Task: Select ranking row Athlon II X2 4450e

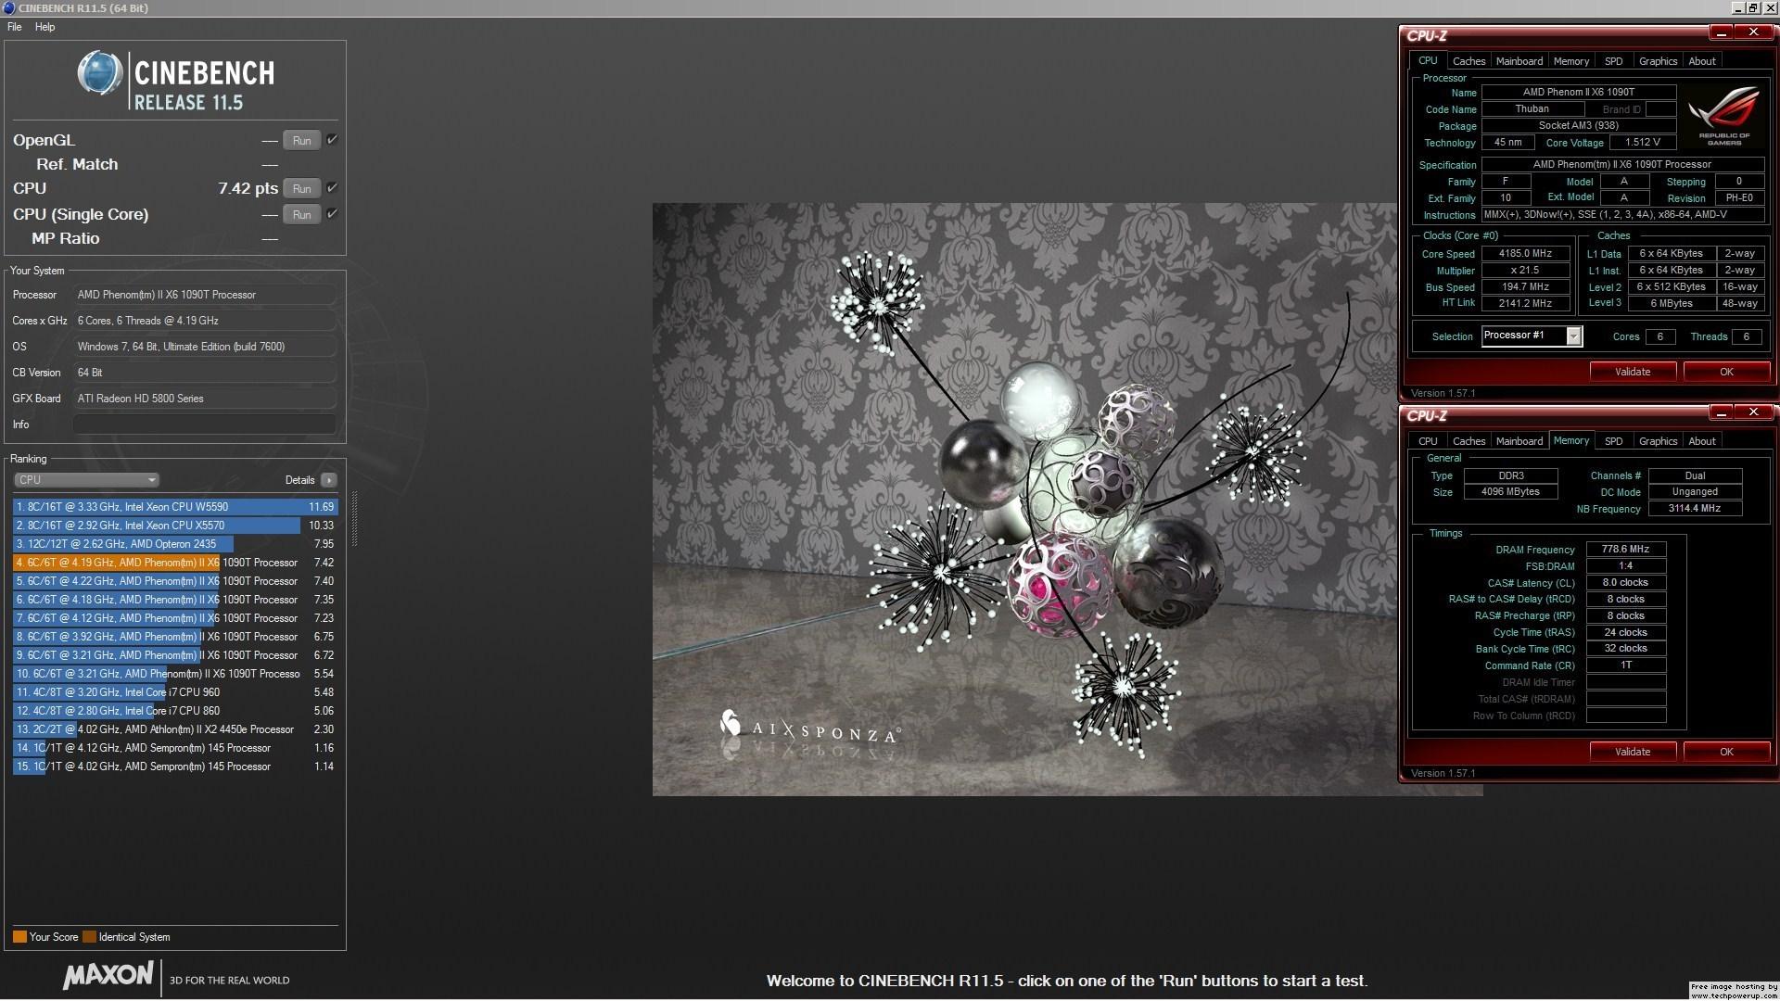Action: click(x=175, y=729)
